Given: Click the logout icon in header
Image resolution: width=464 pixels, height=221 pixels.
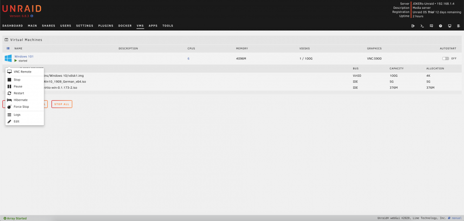Looking at the screenshot, I should tap(413, 26).
